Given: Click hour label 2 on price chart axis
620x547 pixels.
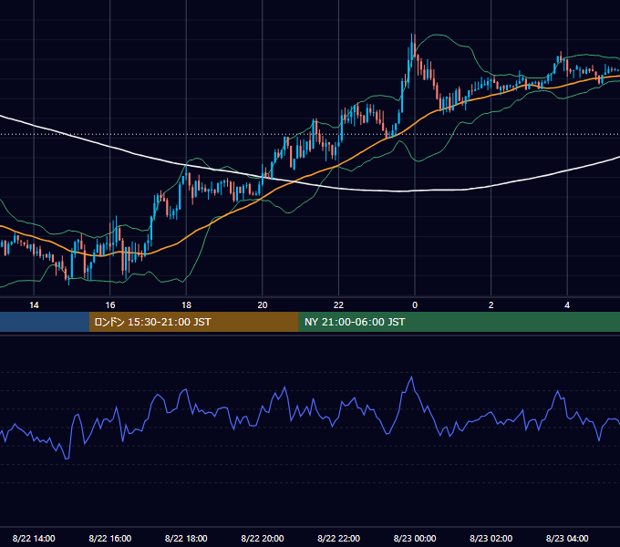Looking at the screenshot, I should pos(491,305).
